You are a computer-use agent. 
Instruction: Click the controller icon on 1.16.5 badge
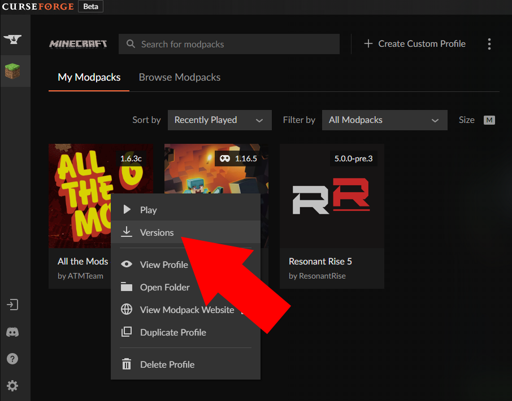[x=225, y=158]
